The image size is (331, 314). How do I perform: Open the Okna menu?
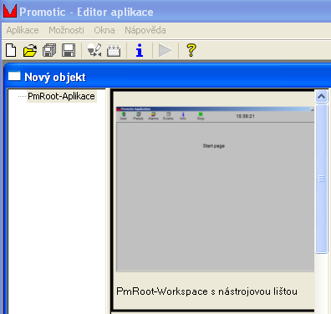click(x=104, y=30)
